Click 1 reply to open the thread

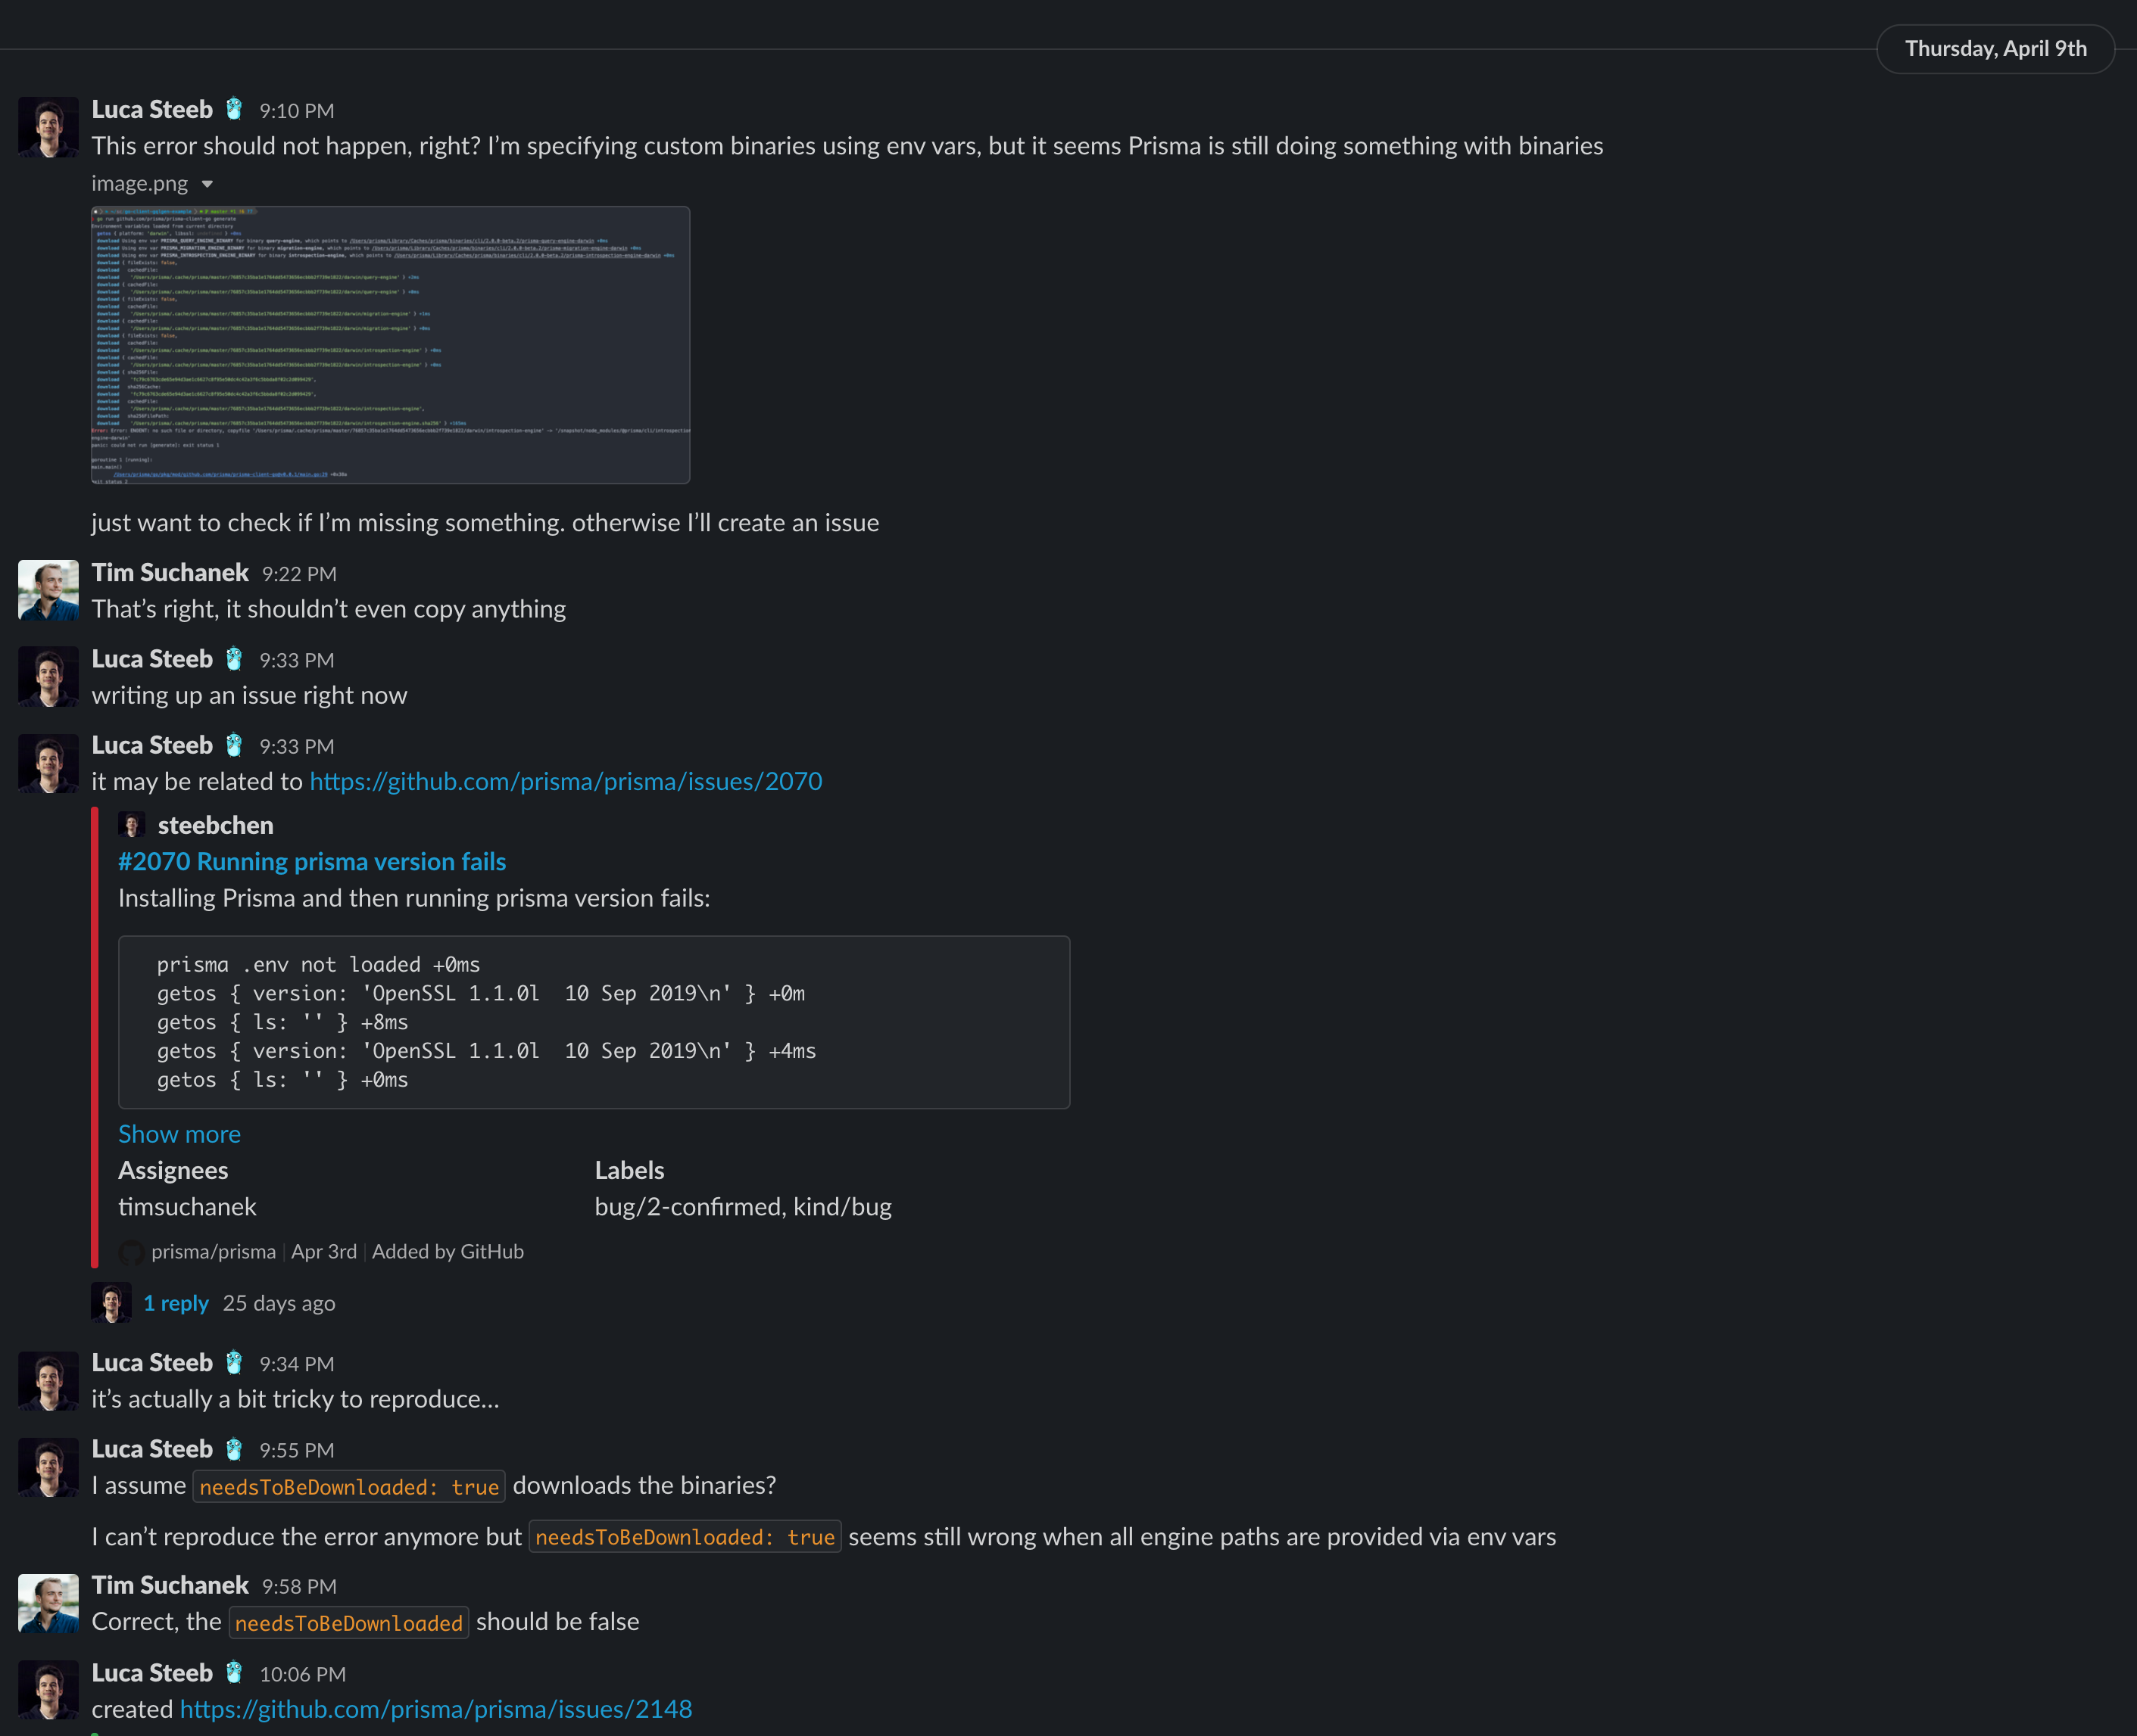[176, 1303]
